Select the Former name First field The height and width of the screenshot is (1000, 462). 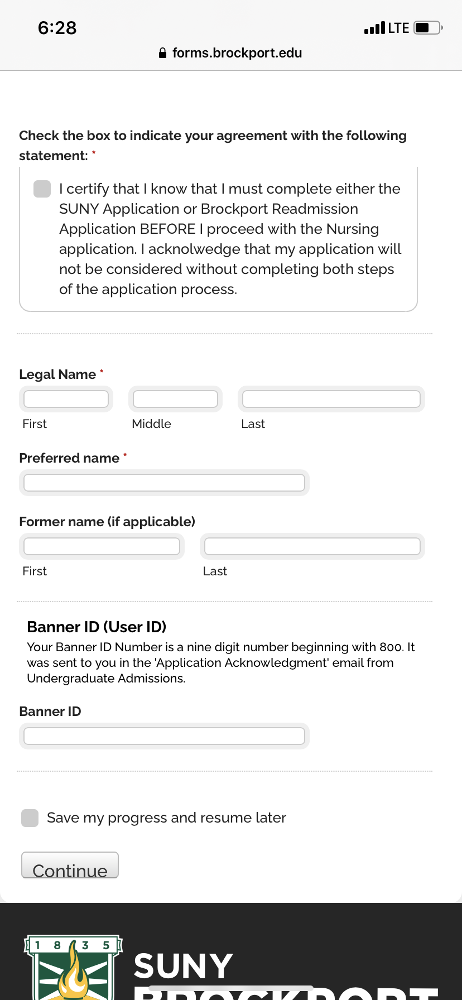coord(102,546)
